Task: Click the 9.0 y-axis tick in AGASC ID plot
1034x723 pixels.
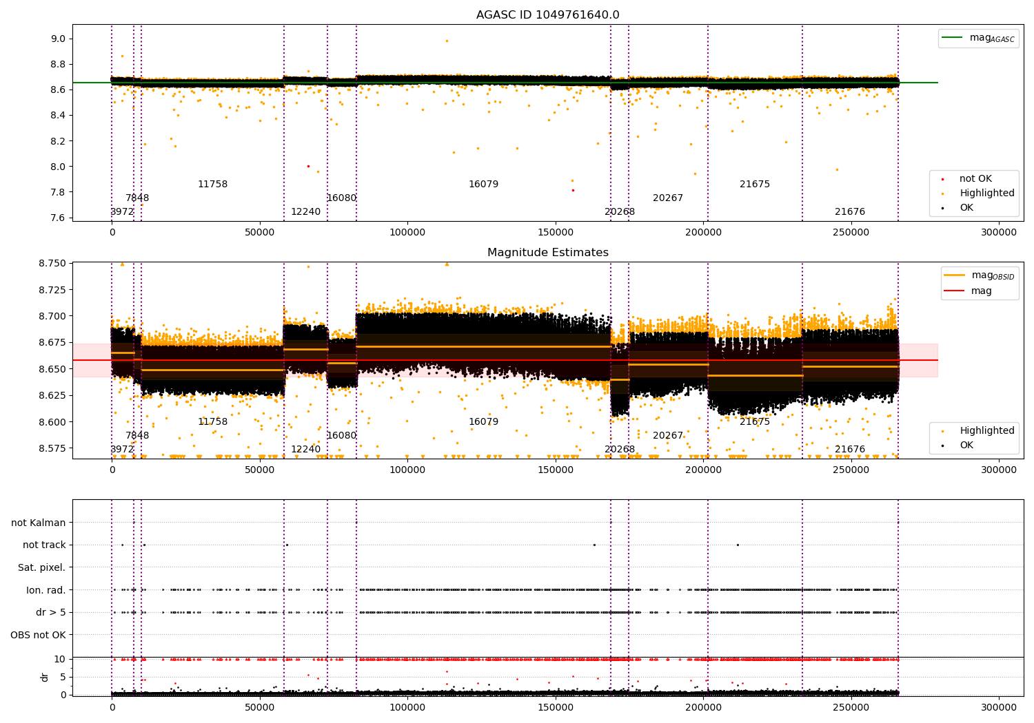Action: pos(58,39)
